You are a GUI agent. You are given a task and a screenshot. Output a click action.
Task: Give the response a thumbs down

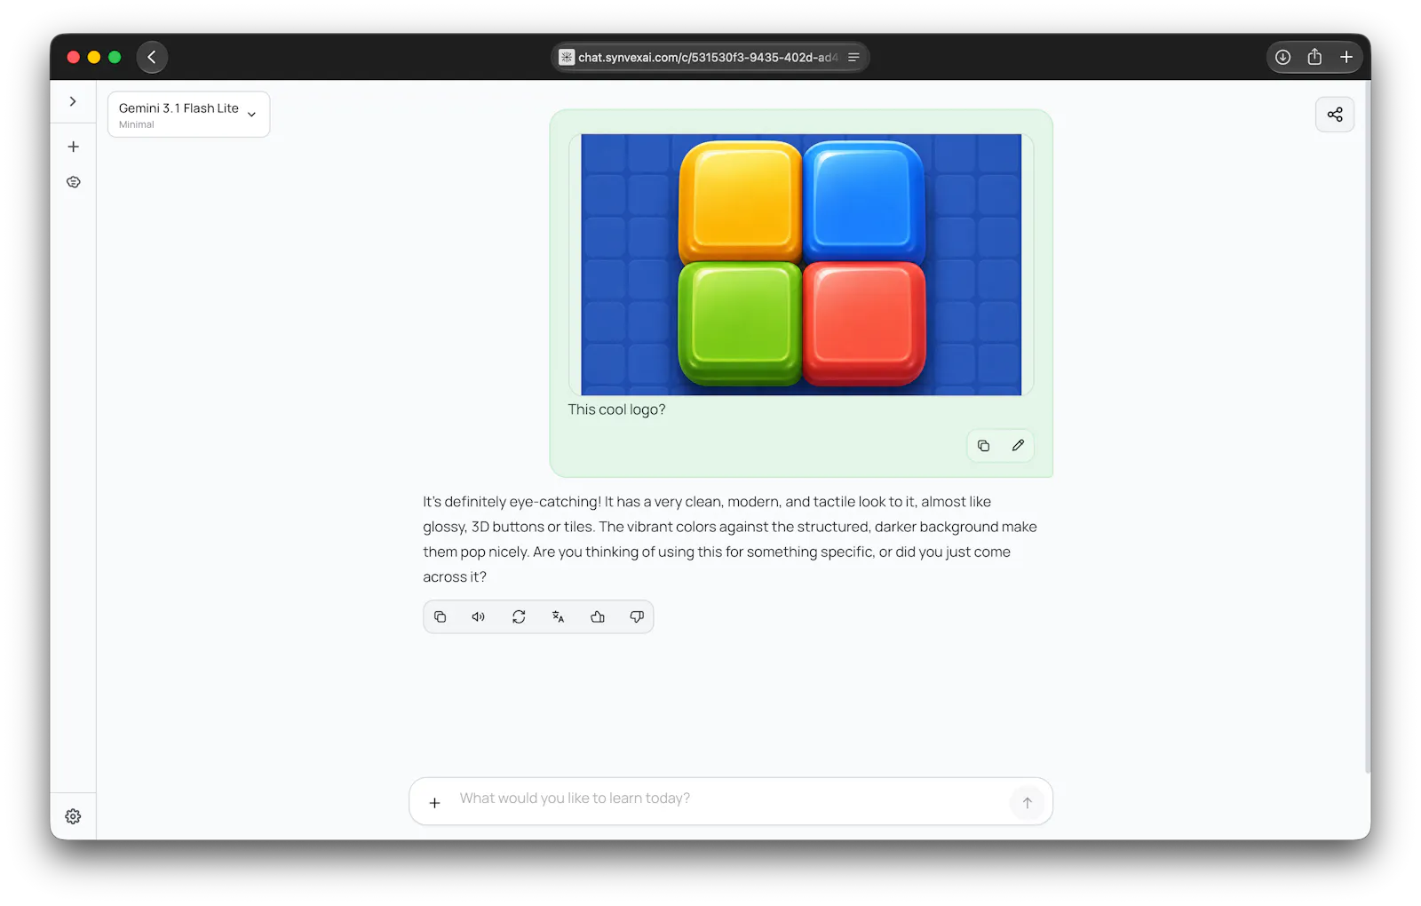coord(637,616)
